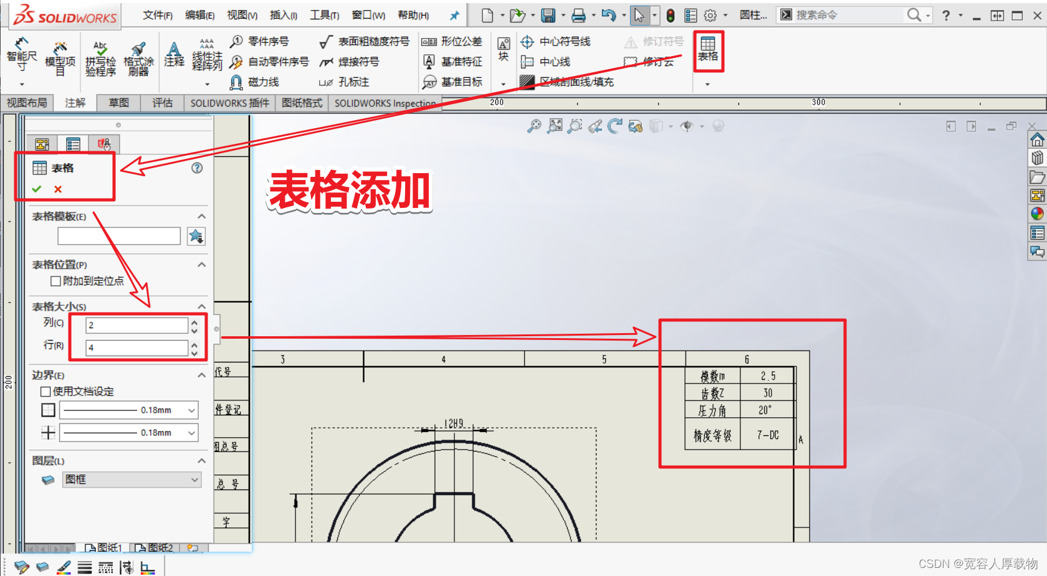Screen dimensions: 1047x576
Task: Rotate view icon in heads-up toolbar
Action: click(615, 126)
